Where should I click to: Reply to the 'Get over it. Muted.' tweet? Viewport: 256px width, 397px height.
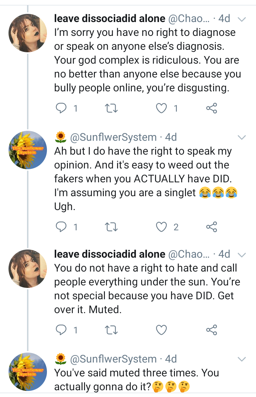[x=62, y=330]
